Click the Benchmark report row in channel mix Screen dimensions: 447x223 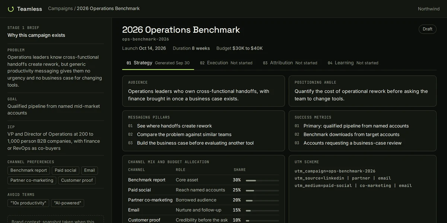[203, 180]
